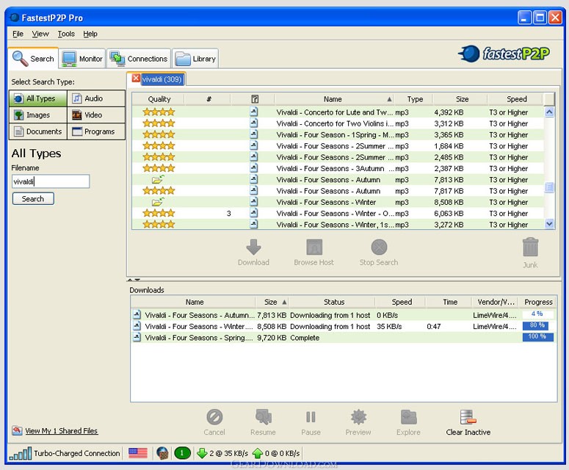Close the vivaldi search result tab
Screen dimensions: 569x470
pyautogui.click(x=136, y=78)
